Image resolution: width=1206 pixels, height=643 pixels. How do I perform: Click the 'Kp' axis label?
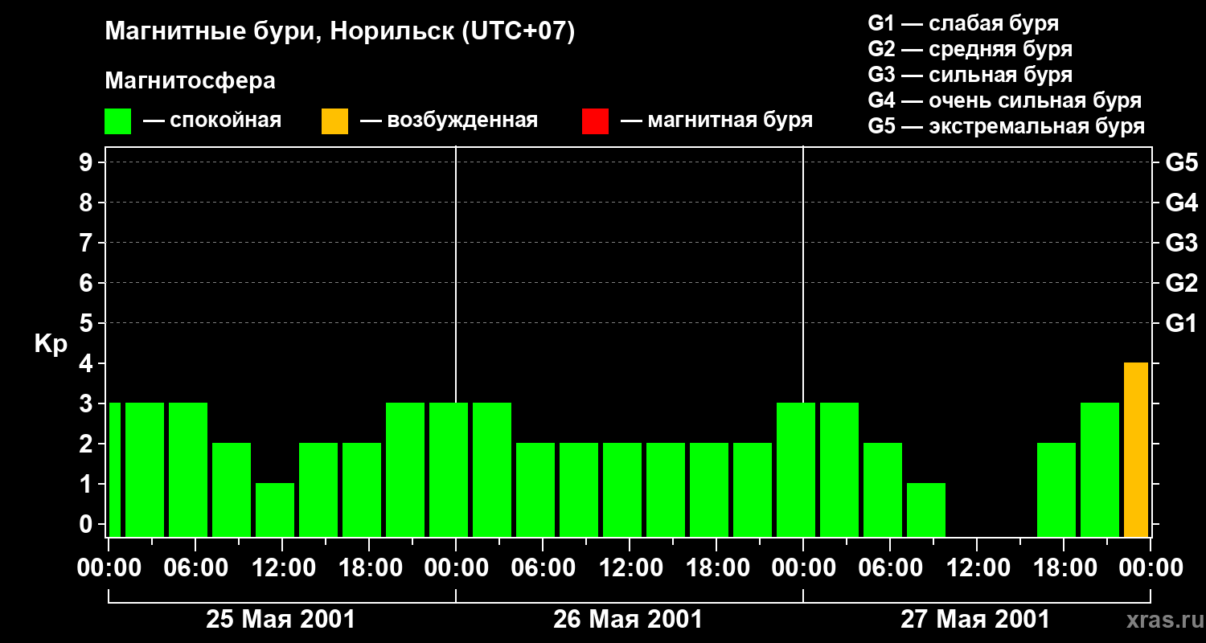coord(51,344)
